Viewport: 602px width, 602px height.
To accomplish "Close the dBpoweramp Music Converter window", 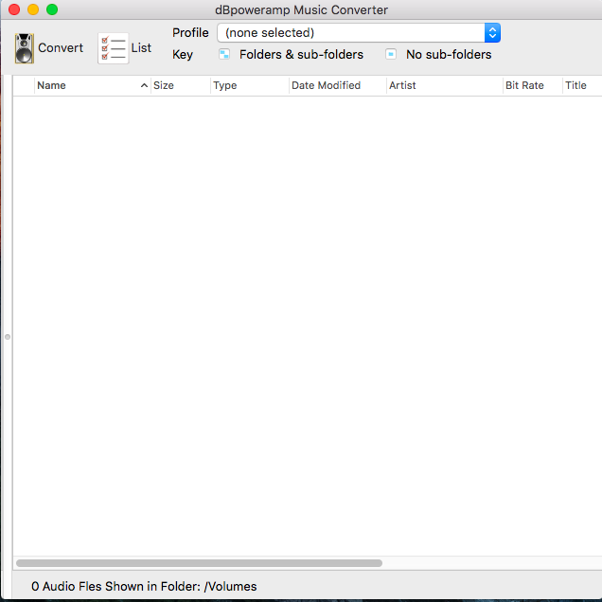I will tap(13, 9).
